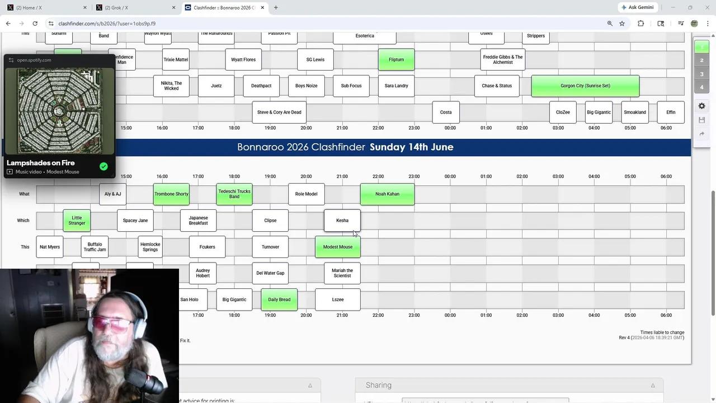This screenshot has height=403, width=716.
Task: Toggle highlight on Daily Bread
Action: pos(279,299)
